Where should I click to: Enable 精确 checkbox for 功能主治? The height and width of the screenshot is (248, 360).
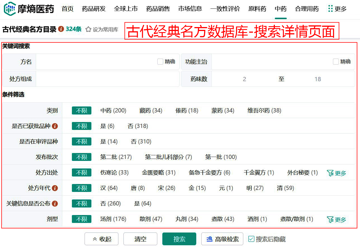(x=335, y=62)
